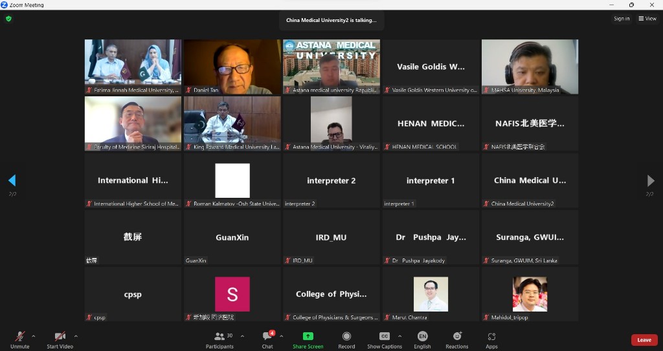Select Roman Kalmatov Osh State tile

[x=232, y=180]
